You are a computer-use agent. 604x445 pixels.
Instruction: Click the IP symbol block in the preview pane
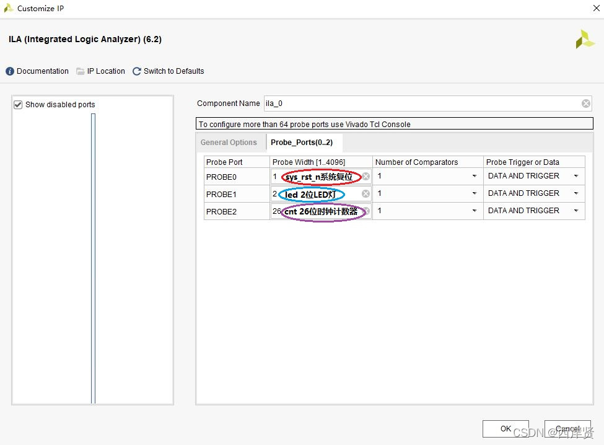pos(93,258)
